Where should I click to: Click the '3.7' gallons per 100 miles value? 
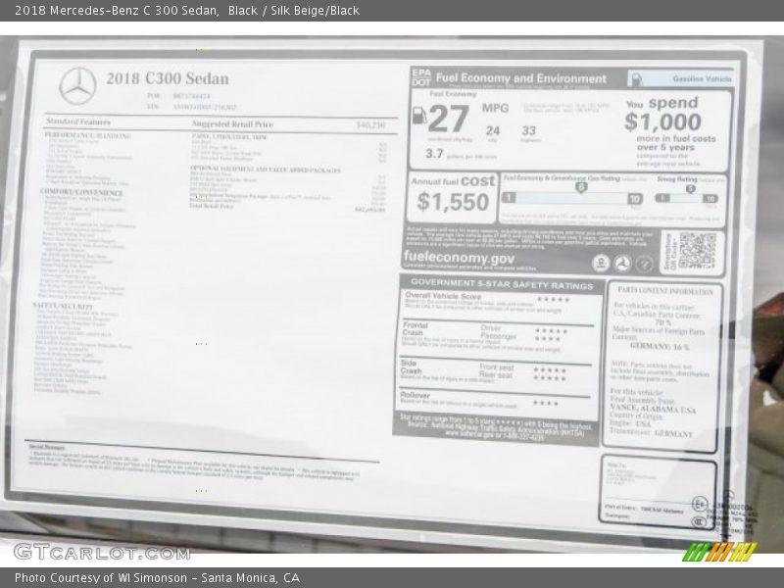434,154
